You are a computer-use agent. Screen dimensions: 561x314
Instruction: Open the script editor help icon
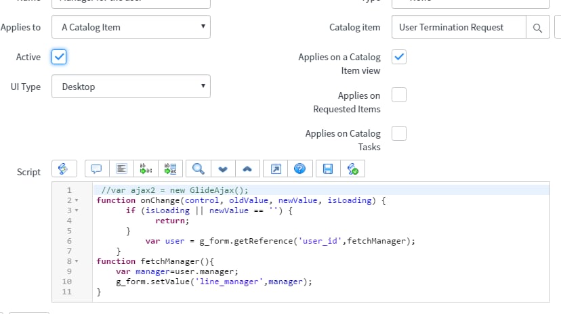tap(300, 169)
